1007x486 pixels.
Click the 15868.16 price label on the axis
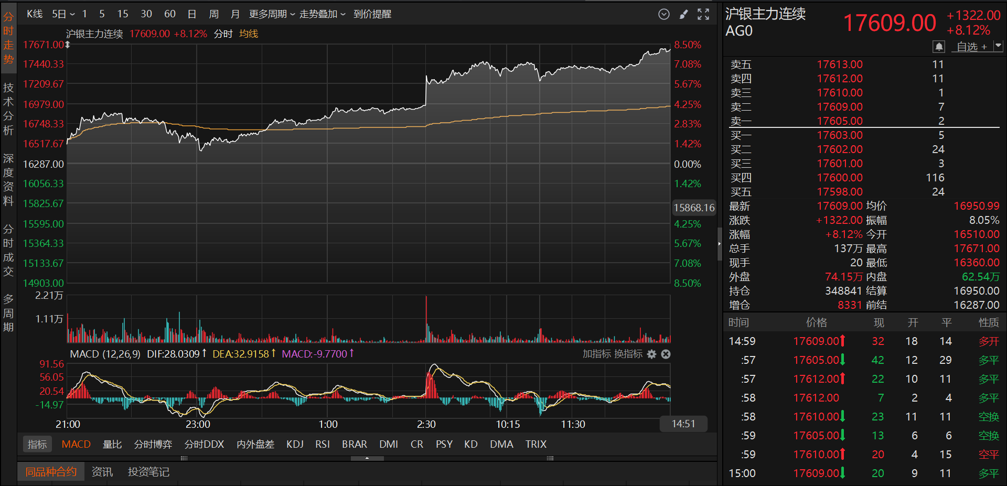(x=694, y=208)
